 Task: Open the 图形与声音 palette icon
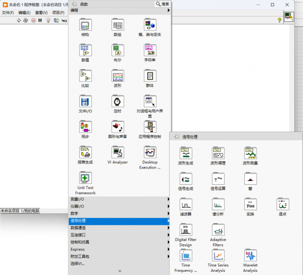click(117, 127)
